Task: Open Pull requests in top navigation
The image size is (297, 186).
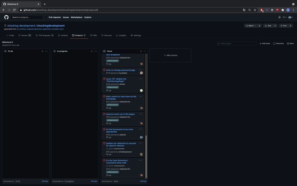Action: 55,17
